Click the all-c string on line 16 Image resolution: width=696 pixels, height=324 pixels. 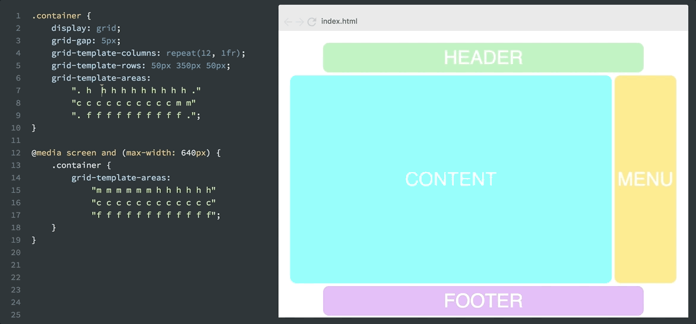point(154,202)
